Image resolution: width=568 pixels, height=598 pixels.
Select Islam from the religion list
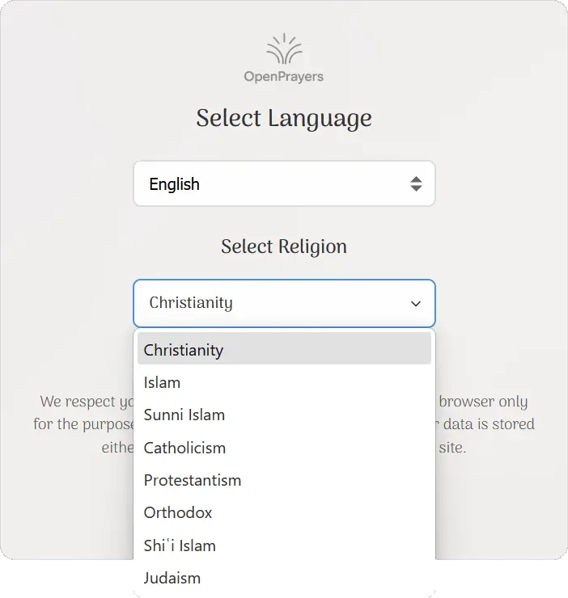[163, 382]
